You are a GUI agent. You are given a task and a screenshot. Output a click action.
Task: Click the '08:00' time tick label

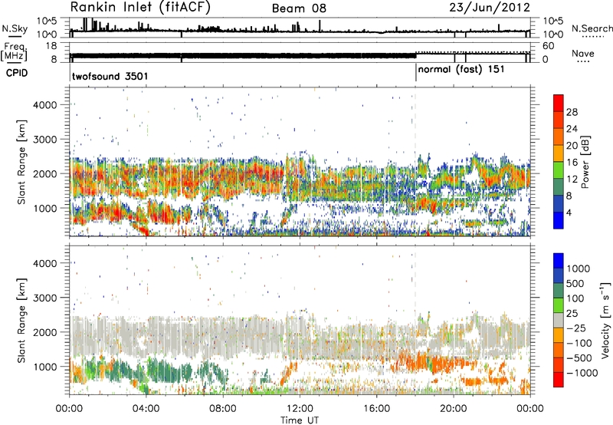[x=222, y=409]
